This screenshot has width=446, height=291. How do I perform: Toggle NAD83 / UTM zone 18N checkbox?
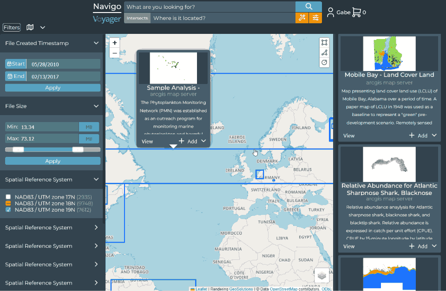(8, 204)
